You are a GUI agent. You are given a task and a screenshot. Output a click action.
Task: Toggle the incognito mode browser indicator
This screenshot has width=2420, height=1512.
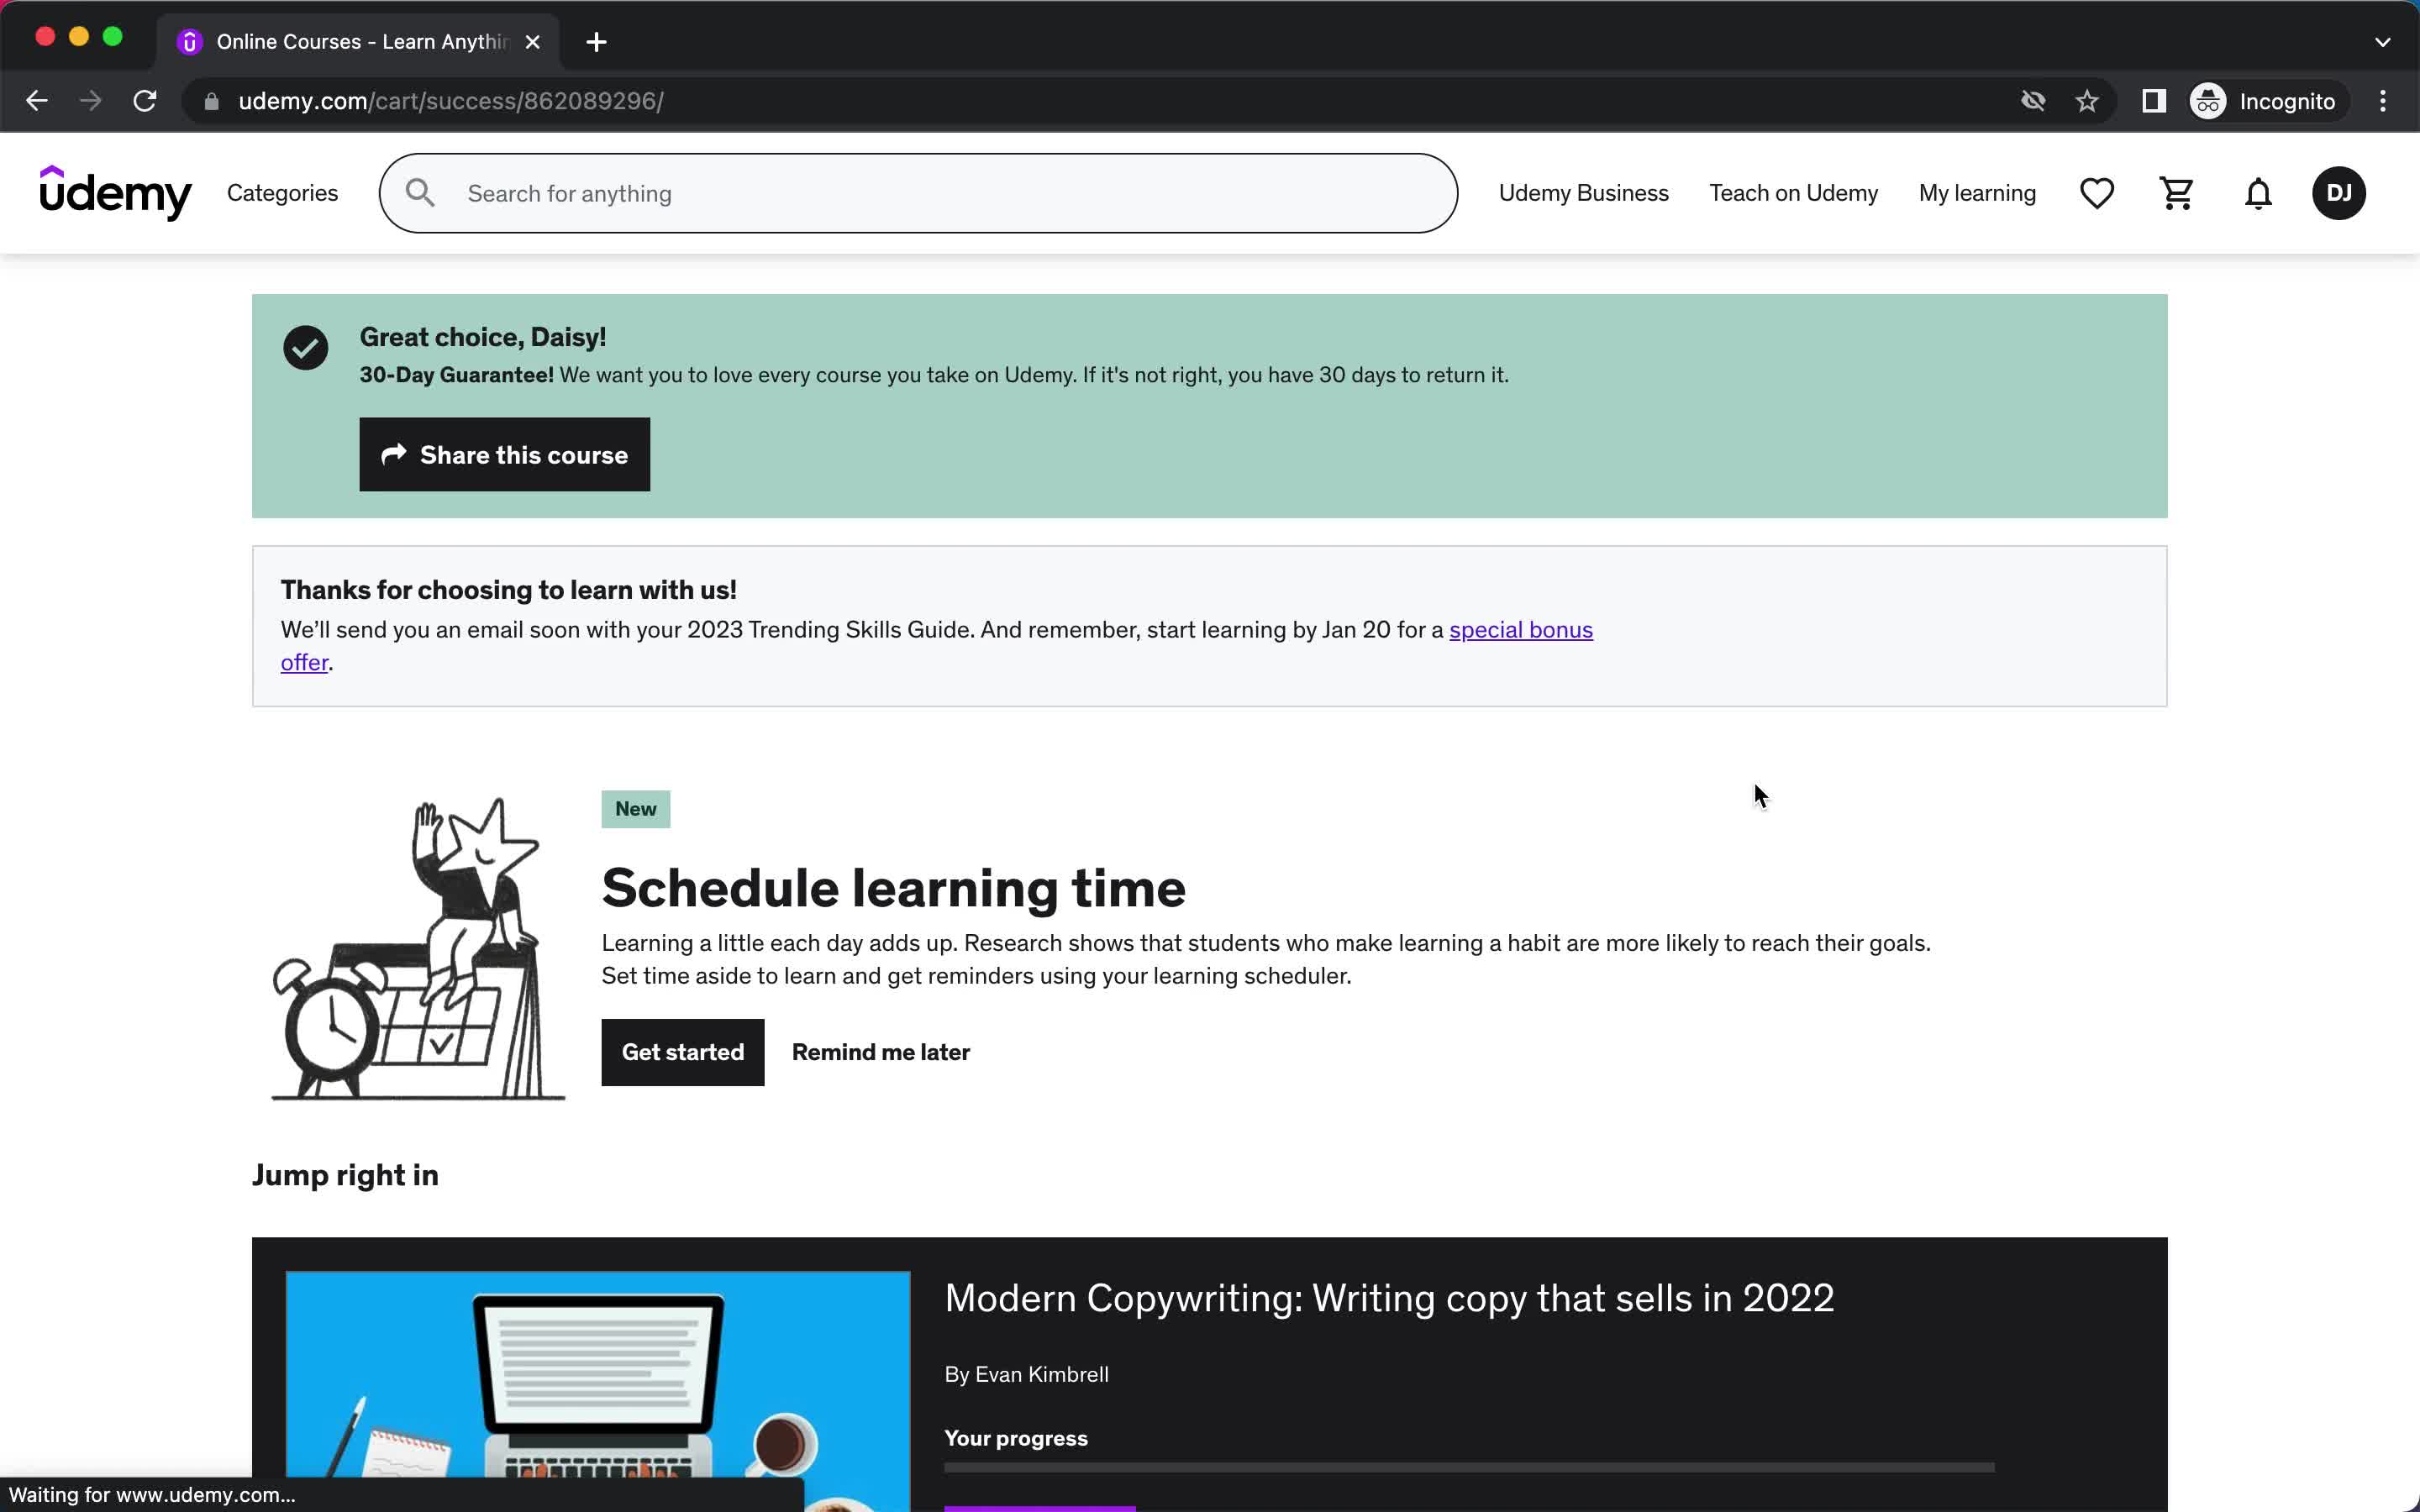(2265, 99)
